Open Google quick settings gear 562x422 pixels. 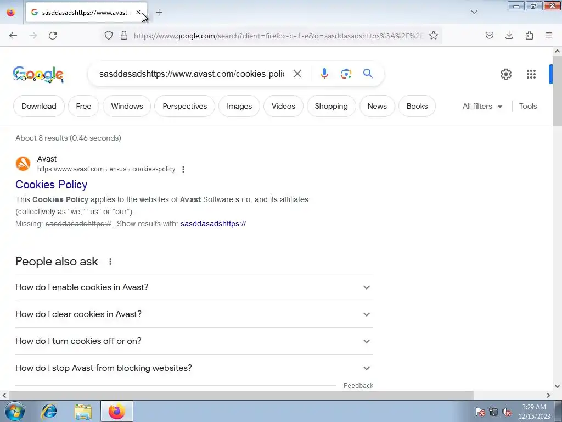click(x=505, y=74)
